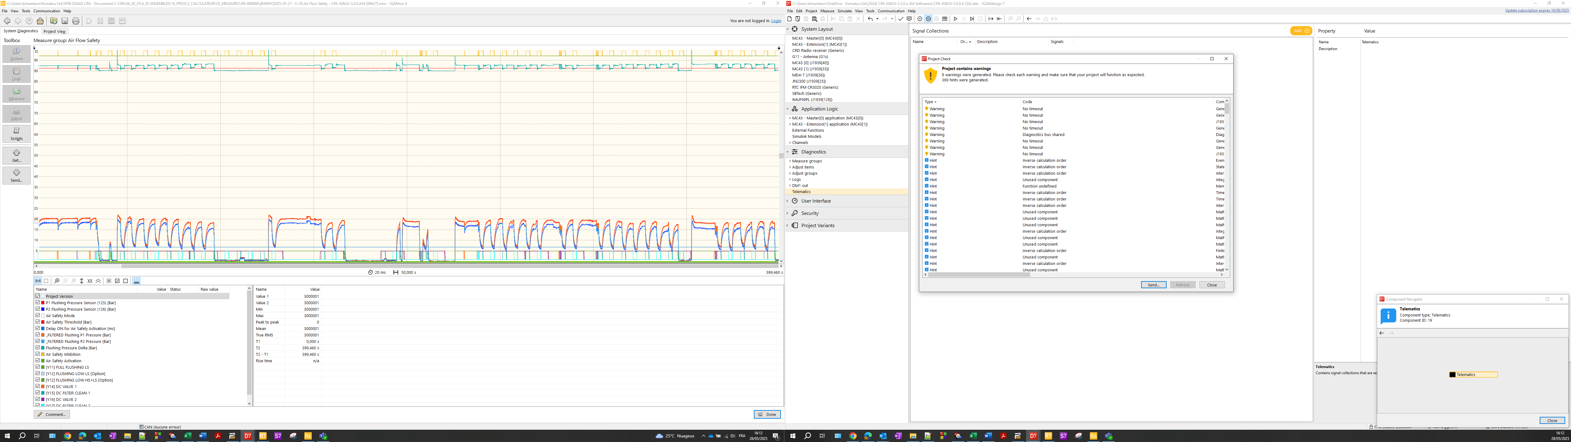
Task: Uncheck Air Safety Inhibition checkbox
Action: pyautogui.click(x=37, y=354)
